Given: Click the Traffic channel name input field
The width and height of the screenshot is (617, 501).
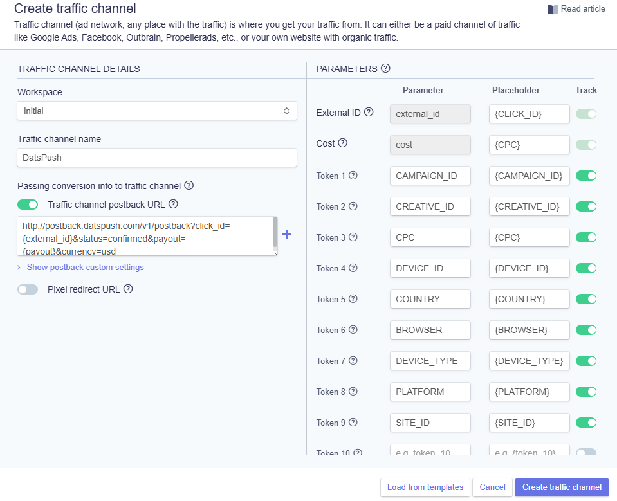Looking at the screenshot, I should click(x=157, y=158).
